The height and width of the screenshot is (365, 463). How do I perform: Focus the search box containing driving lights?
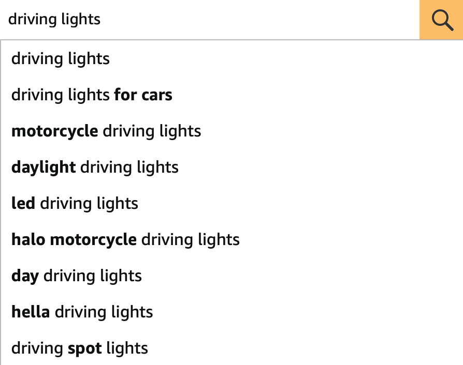210,20
